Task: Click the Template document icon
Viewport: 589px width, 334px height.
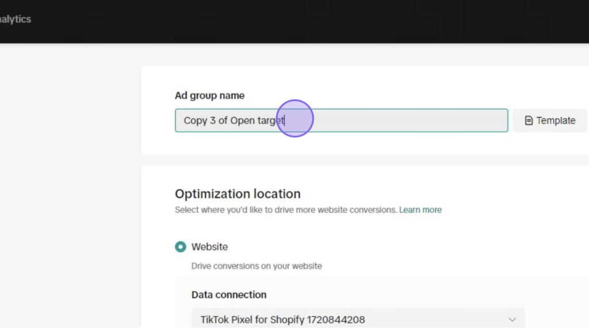Action: tap(529, 121)
